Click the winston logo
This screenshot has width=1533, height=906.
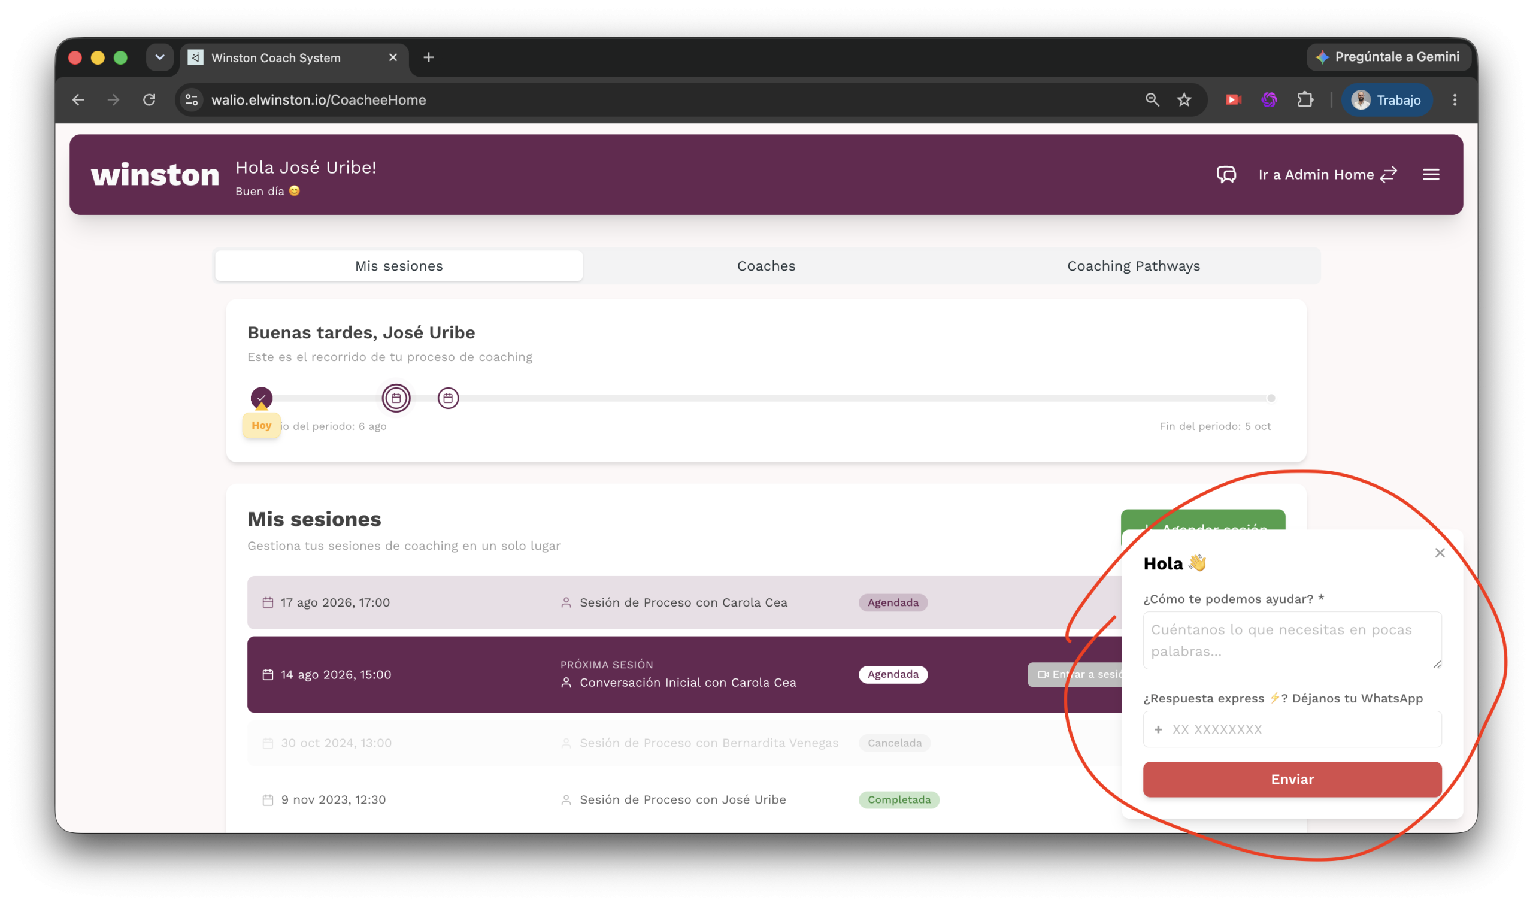click(x=155, y=175)
